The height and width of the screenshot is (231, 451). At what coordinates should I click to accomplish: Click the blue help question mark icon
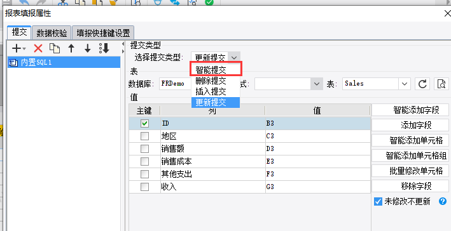(x=442, y=201)
